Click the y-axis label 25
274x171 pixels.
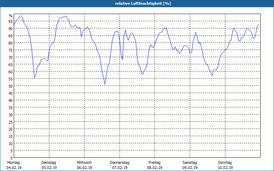(x=11, y=122)
